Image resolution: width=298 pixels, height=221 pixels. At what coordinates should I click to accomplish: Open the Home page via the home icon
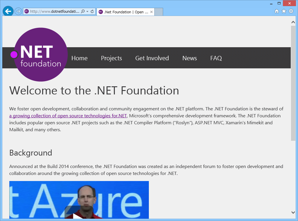tap(276, 11)
